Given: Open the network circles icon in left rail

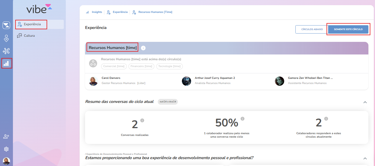Looking at the screenshot, I should point(6,51).
